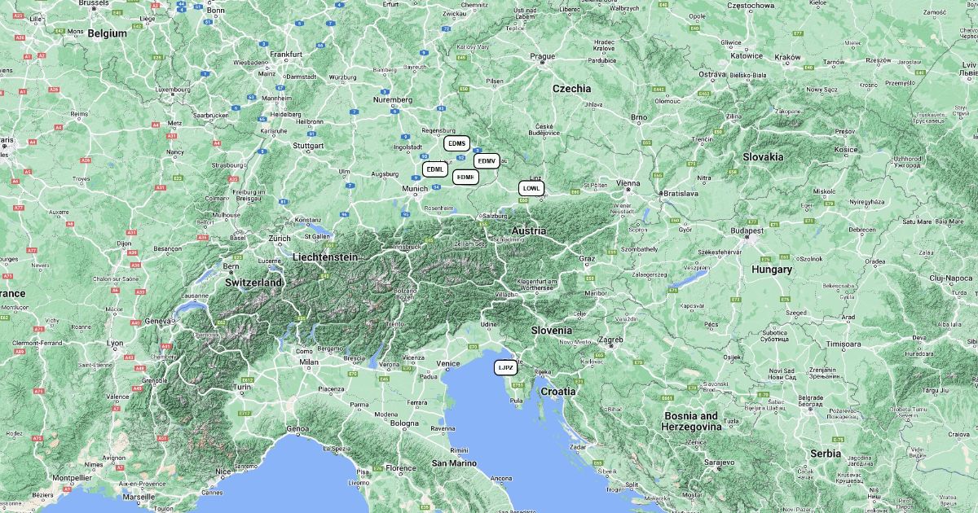The height and width of the screenshot is (513, 978).
Task: Select the EDML airport marker
Action: [435, 169]
